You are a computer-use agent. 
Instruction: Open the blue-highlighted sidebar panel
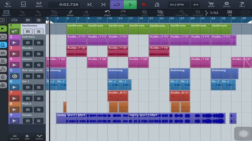[3, 45]
